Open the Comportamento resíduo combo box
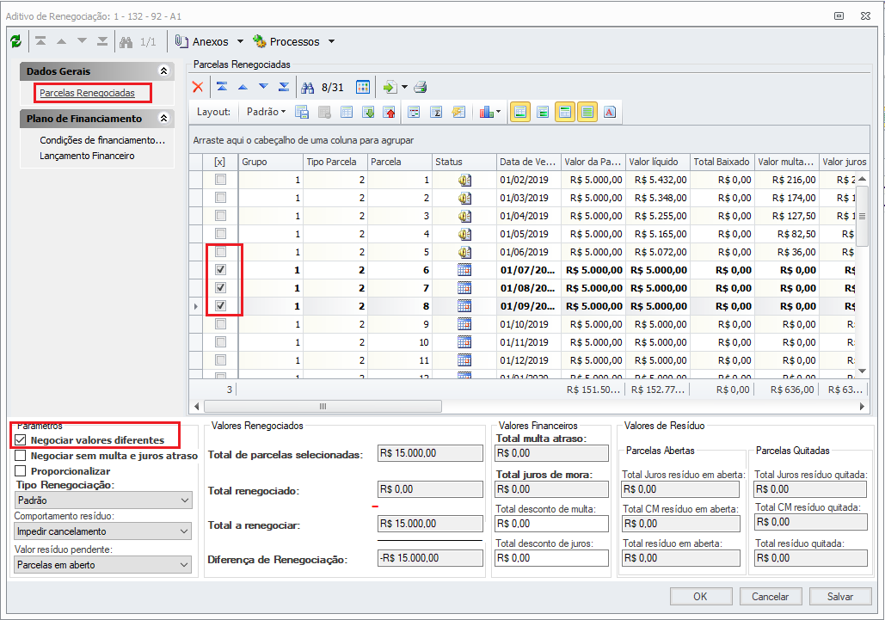This screenshot has width=885, height=620. pos(103,531)
